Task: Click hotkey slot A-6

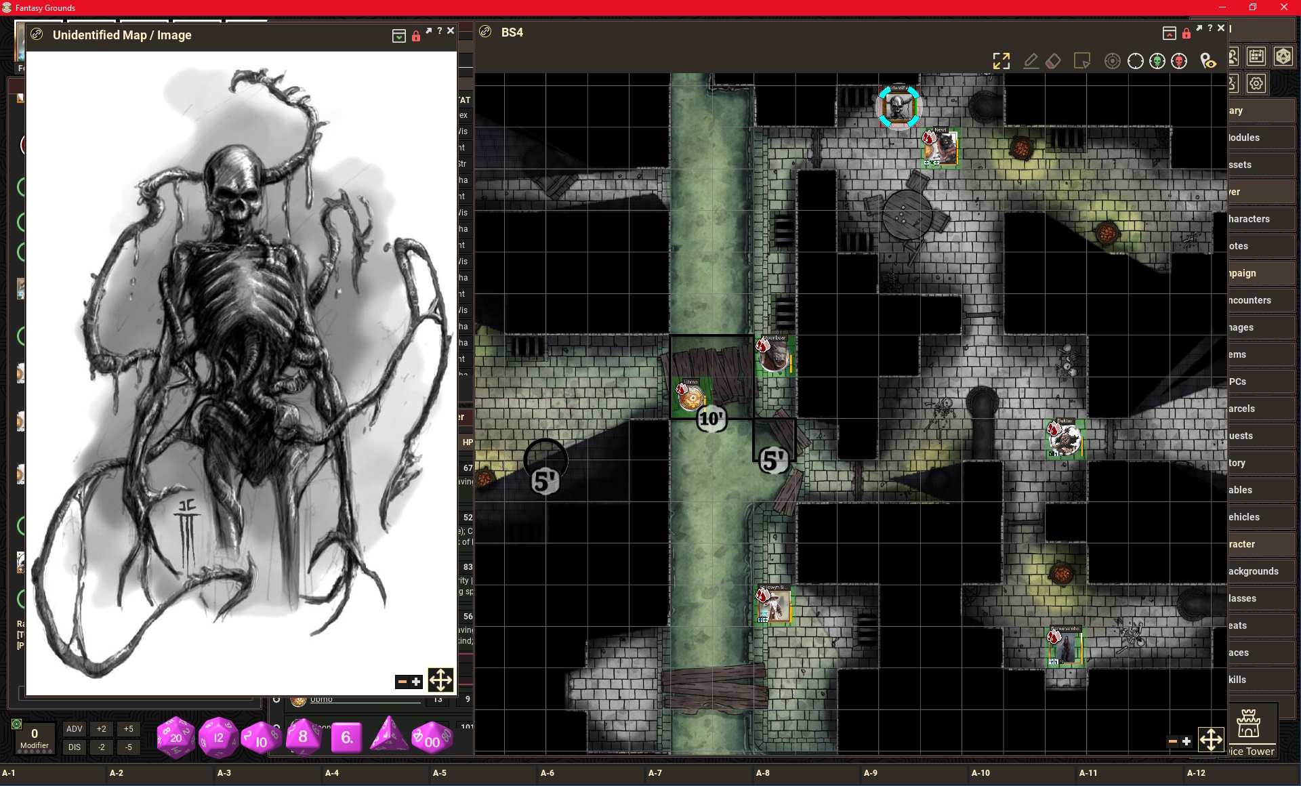Action: (x=593, y=772)
